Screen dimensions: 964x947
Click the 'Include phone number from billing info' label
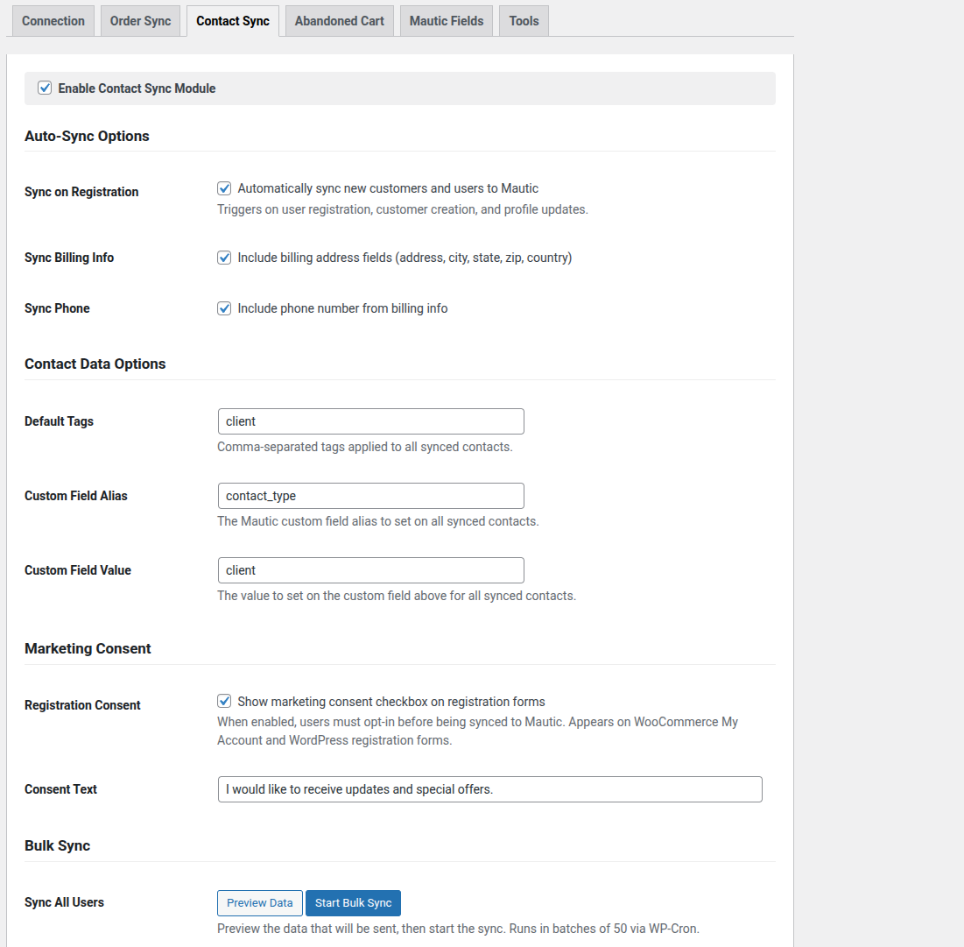342,308
